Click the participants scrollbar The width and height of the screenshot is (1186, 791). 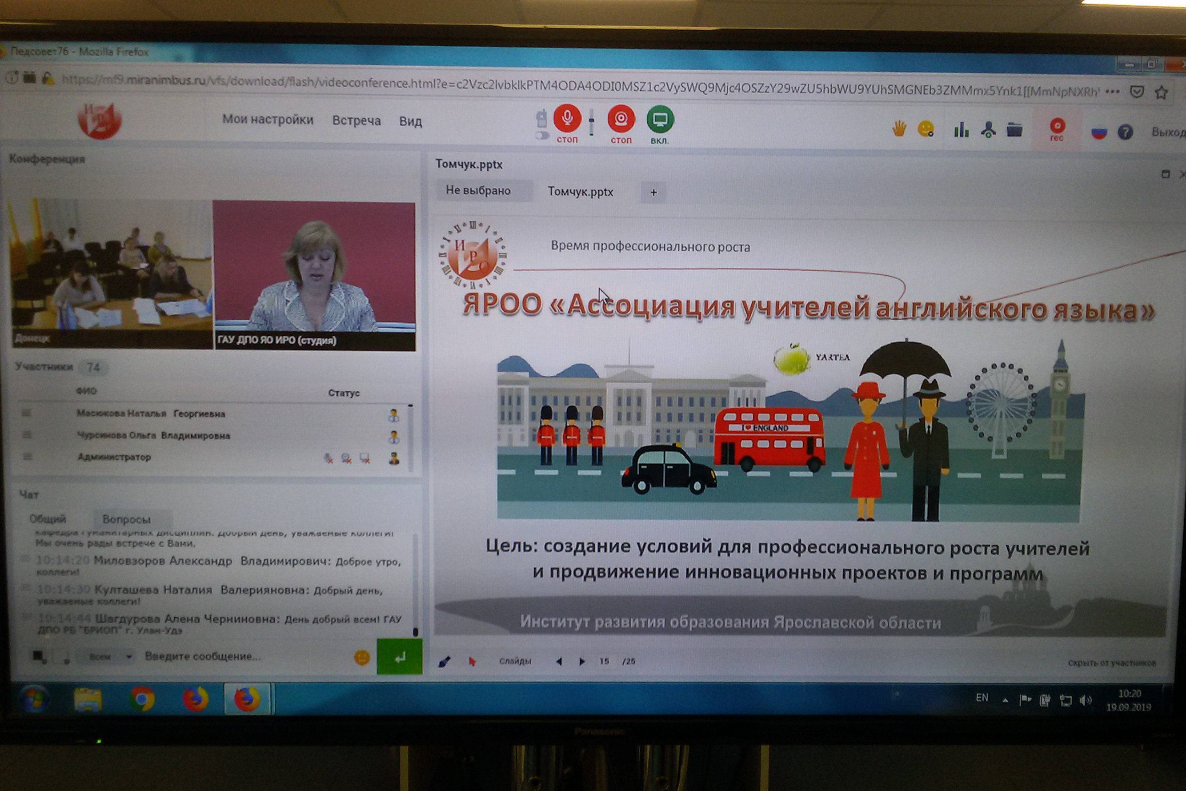pos(410,438)
